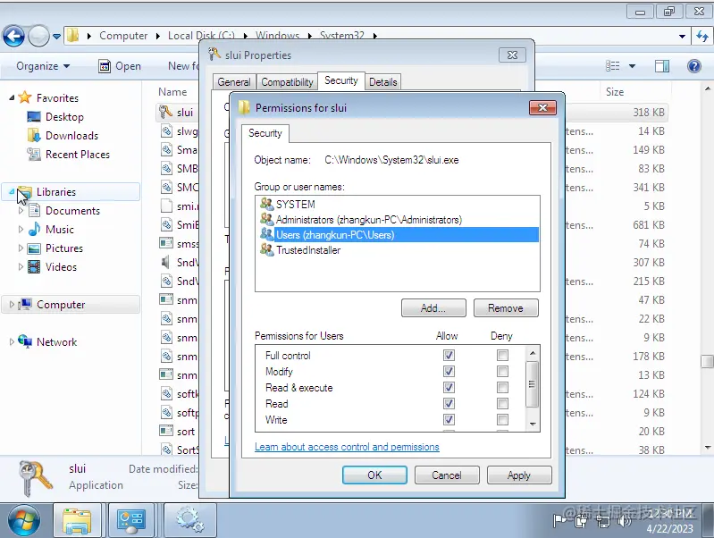
Task: Click the Remove button
Action: [506, 308]
